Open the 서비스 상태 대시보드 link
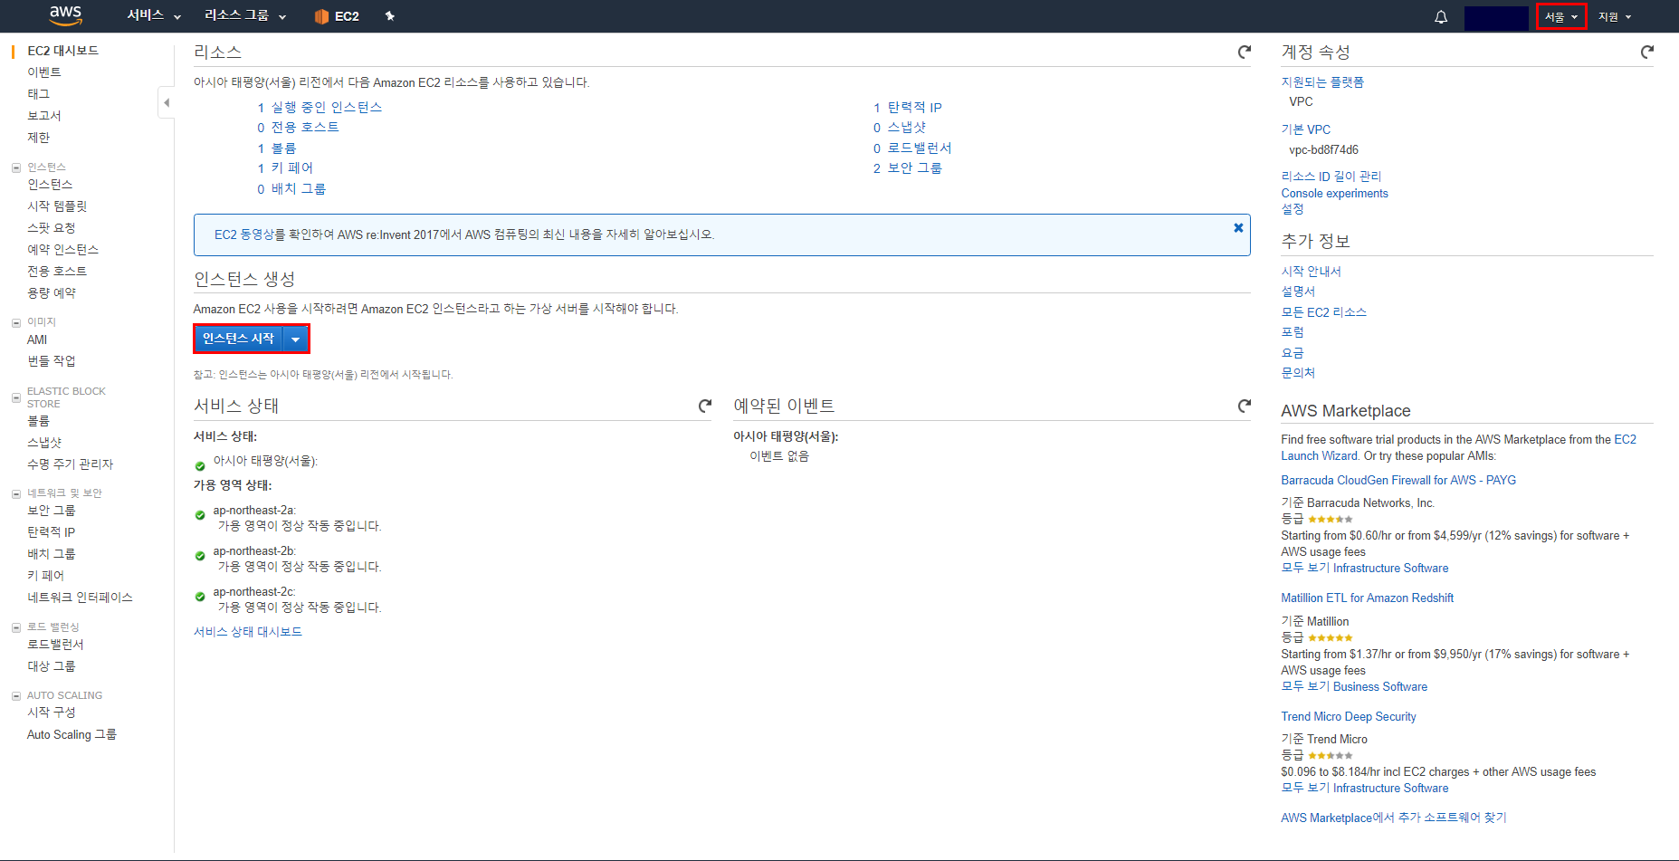 coord(248,632)
